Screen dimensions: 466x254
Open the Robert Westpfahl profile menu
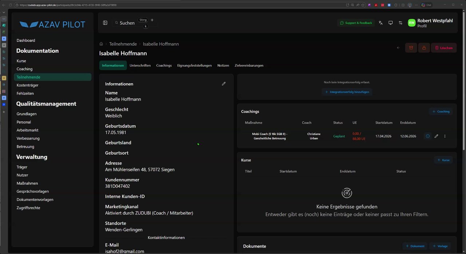tap(430, 23)
